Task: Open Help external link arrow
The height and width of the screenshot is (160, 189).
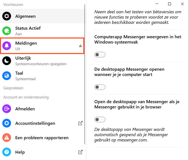Action: [x=80, y=152]
